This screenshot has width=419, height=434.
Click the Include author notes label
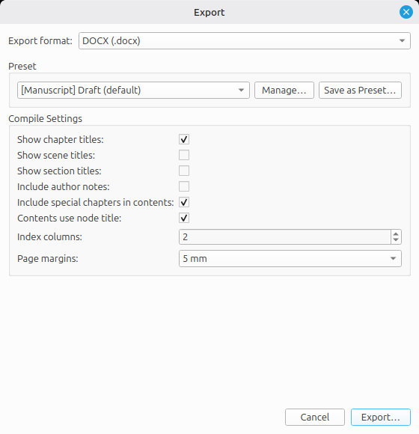pyautogui.click(x=64, y=187)
